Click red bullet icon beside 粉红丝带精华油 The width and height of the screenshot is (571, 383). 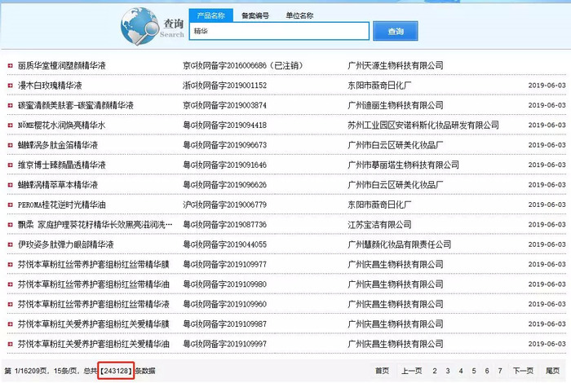10,284
